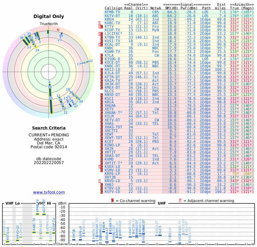
Task: Click the Del Mar, CA location text
Action: pyautogui.click(x=49, y=143)
